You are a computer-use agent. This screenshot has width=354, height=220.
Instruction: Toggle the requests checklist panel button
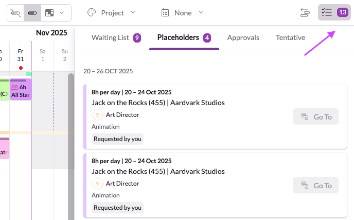(x=327, y=12)
